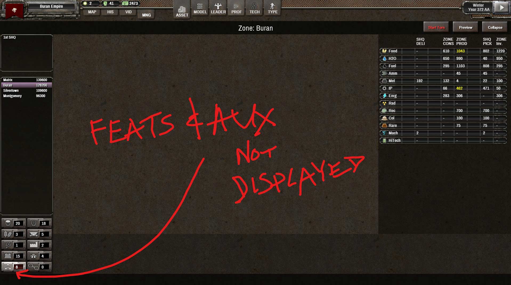Switch to the MAP view
This screenshot has height=285, width=511.
(92, 12)
